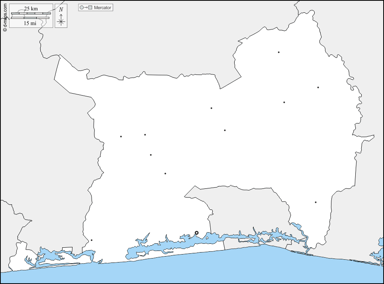The image size is (384, 284).
Task: Open the d-maps.com copyright link
Action: [x=4, y=16]
